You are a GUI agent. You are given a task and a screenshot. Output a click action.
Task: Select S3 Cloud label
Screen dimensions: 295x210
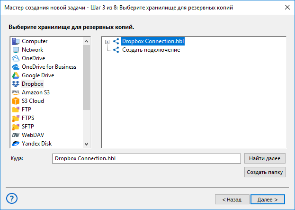click(x=33, y=101)
